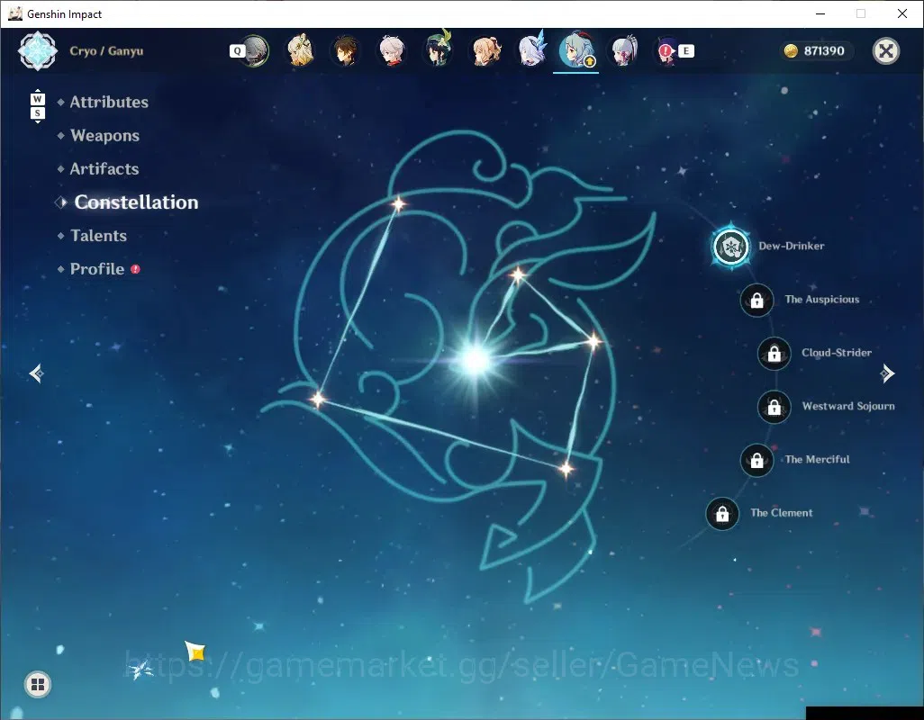Select the Dew-Drinker constellation node
924x720 pixels.
[x=730, y=246]
